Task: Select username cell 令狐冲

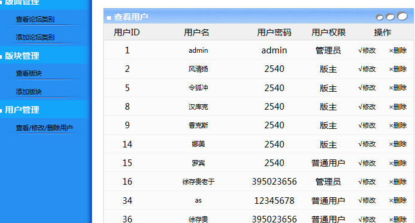Action: tap(198, 88)
